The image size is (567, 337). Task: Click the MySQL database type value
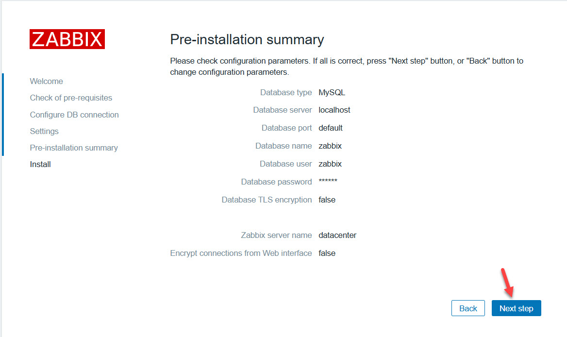[332, 92]
